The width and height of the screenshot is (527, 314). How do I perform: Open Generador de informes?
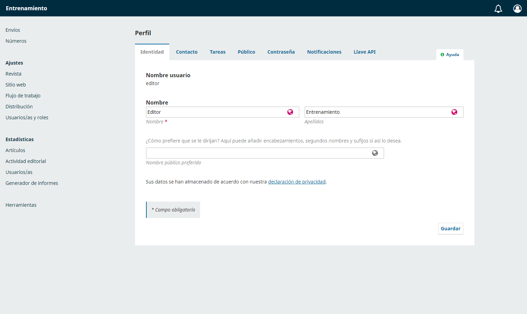click(x=32, y=183)
